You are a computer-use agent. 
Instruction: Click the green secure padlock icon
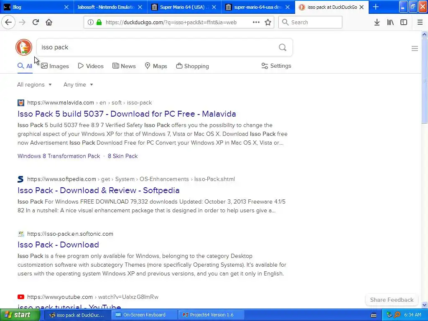[x=99, y=23]
